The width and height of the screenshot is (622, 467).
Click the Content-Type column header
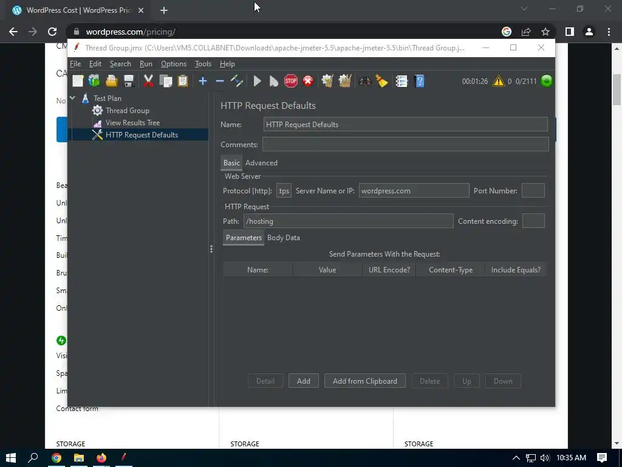[x=451, y=269]
